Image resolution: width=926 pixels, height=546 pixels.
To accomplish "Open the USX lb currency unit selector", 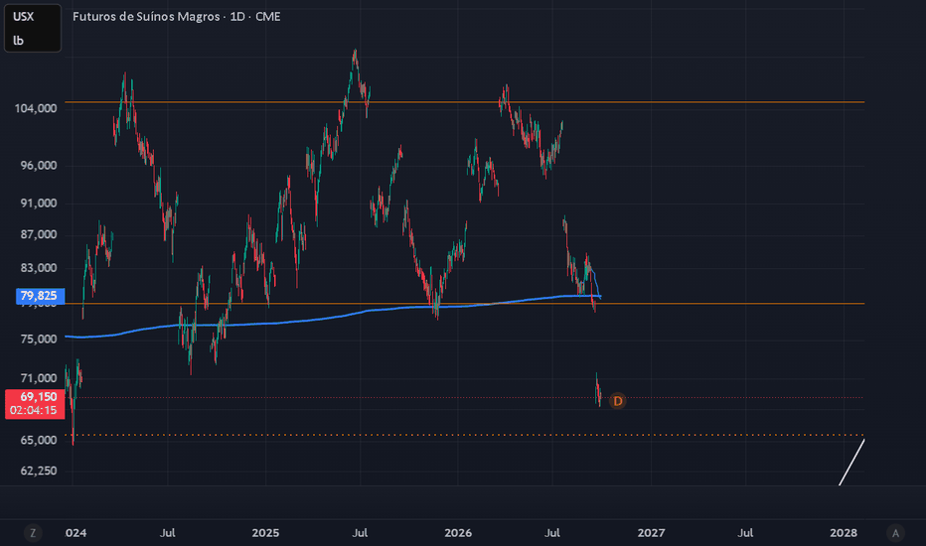I will coord(33,29).
